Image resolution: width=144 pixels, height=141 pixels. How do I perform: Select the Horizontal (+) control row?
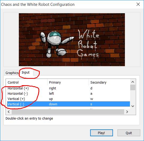tap(68, 88)
